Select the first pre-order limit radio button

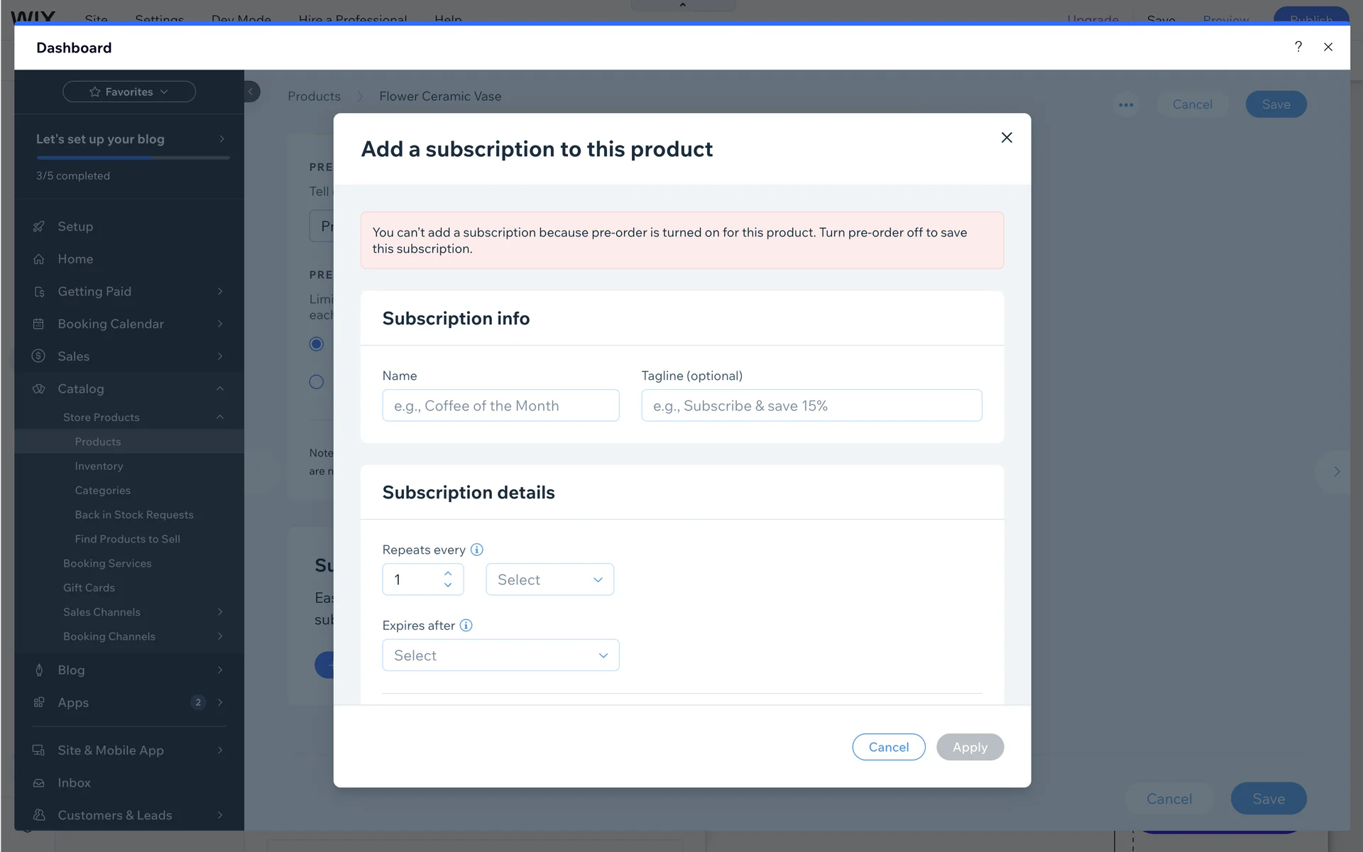click(x=317, y=344)
